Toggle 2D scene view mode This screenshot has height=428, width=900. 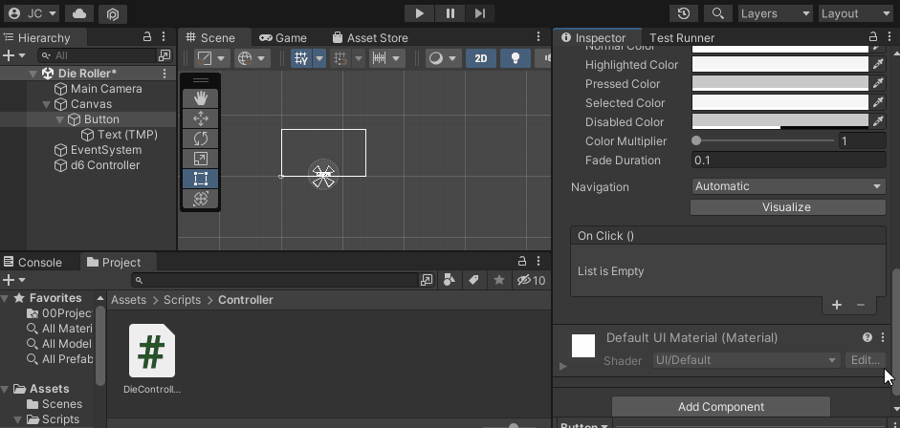point(481,58)
